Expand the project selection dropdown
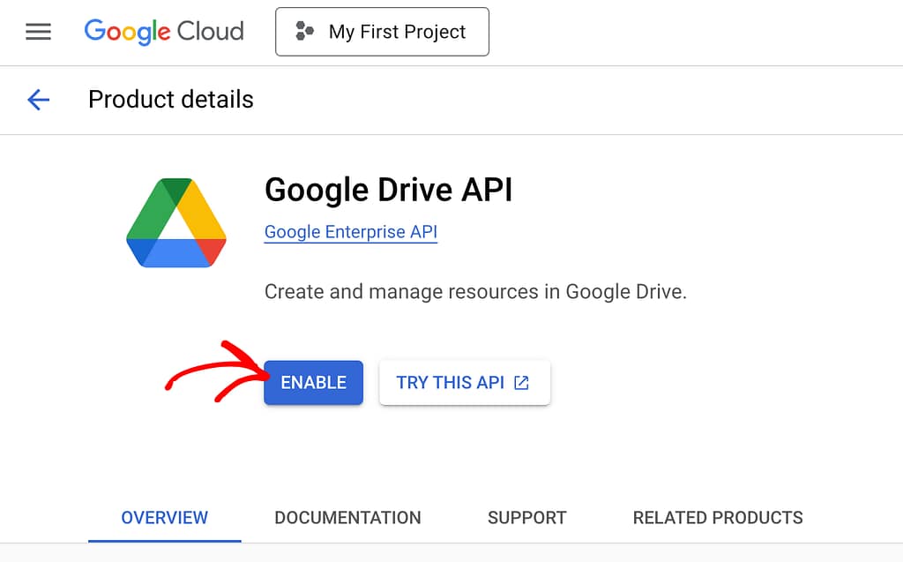This screenshot has width=903, height=562. [x=382, y=32]
